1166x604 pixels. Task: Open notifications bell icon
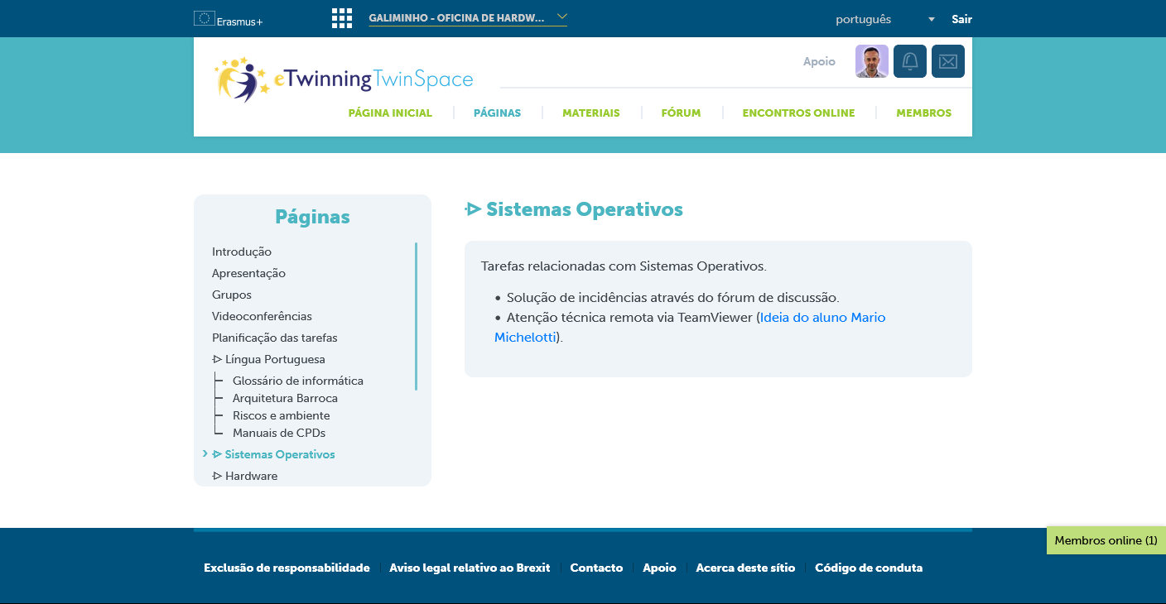(910, 61)
